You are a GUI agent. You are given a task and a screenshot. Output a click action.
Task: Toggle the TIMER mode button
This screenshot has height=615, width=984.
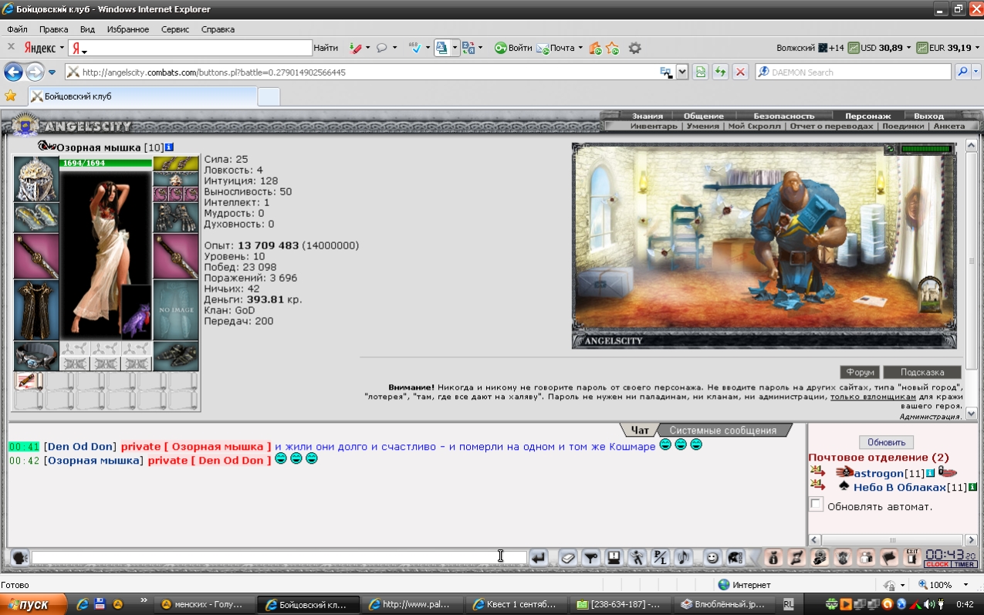963,564
